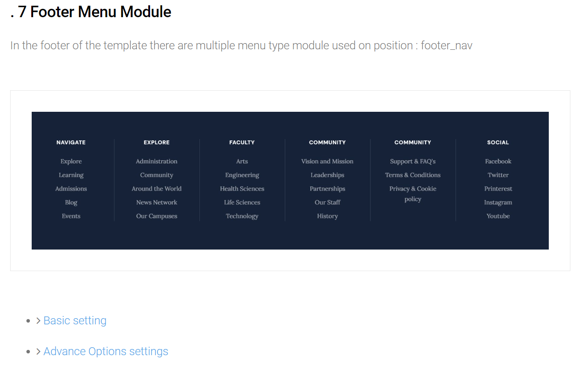
Task: Open the Basic setting link
Action: coord(75,321)
